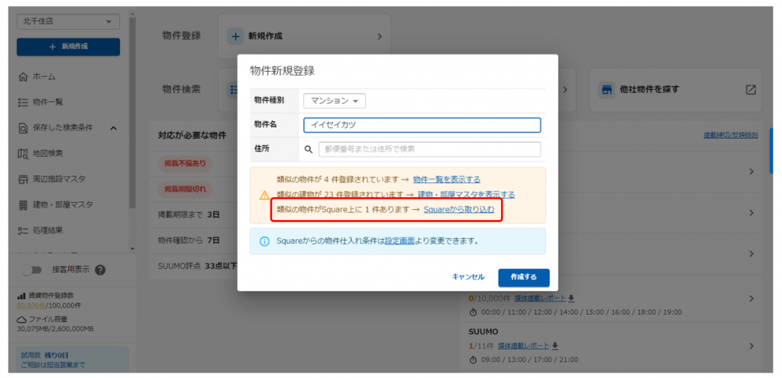The image size is (782, 378).
Task: Open 周辺施設マスタ in the sidebar
Action: 59,179
